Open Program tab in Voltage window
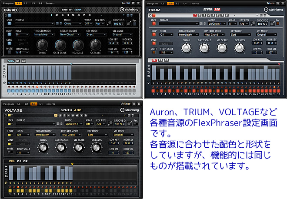This screenshot has width=287, height=199. (9, 104)
